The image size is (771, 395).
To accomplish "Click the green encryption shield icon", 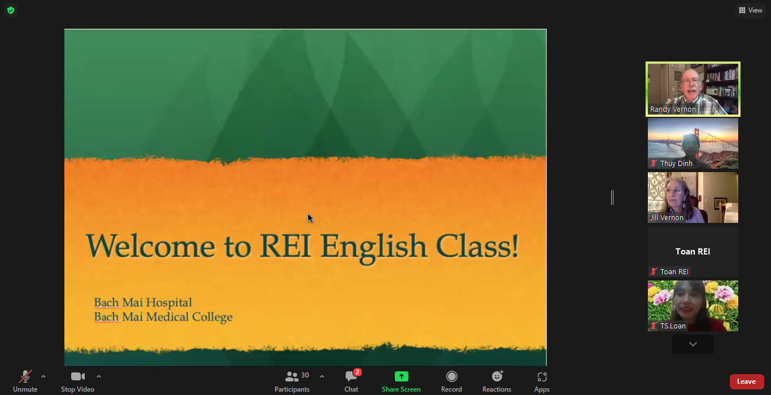I will pyautogui.click(x=11, y=10).
